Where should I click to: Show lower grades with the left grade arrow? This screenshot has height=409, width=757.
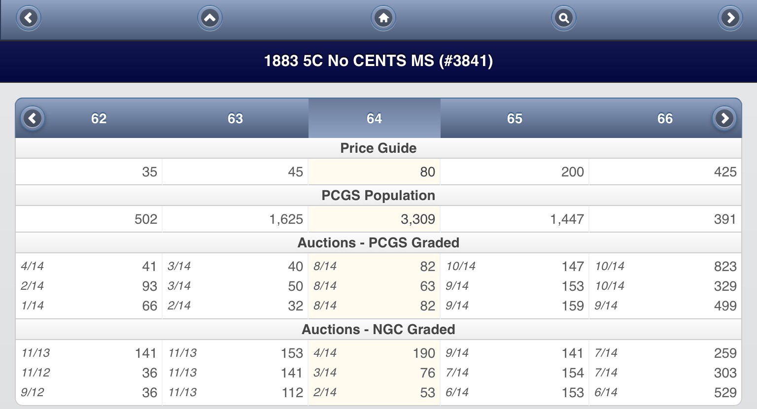tap(33, 118)
